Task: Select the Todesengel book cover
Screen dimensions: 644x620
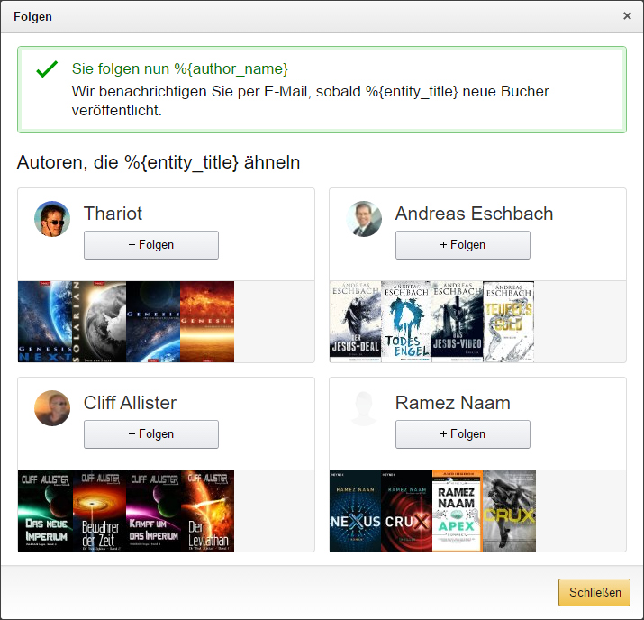Action: (x=406, y=322)
